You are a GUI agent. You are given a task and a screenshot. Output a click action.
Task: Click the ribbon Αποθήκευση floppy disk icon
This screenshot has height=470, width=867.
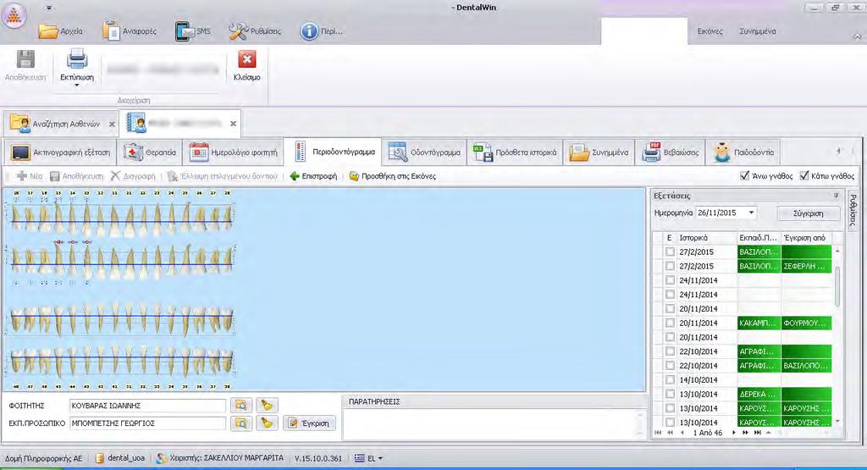(25, 60)
